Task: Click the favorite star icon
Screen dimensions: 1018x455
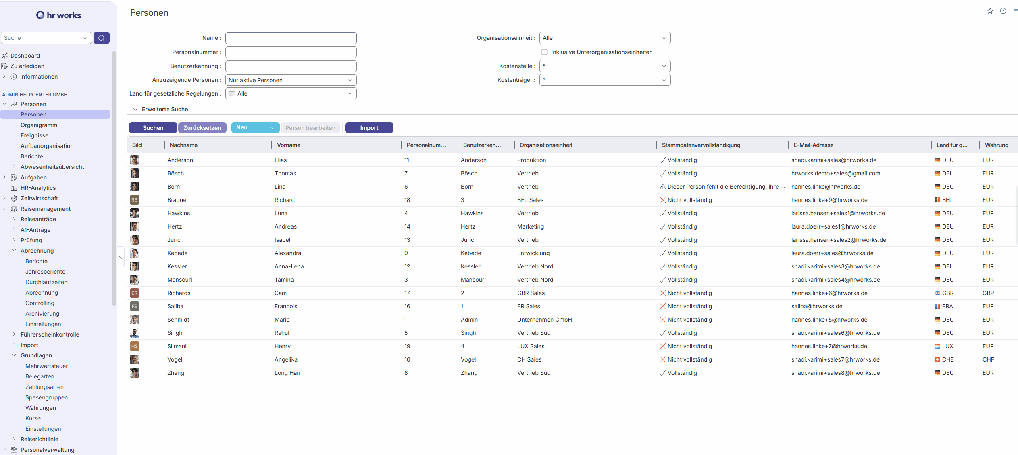Action: click(x=990, y=11)
